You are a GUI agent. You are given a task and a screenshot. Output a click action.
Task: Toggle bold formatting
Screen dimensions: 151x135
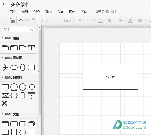(x=80, y=20)
